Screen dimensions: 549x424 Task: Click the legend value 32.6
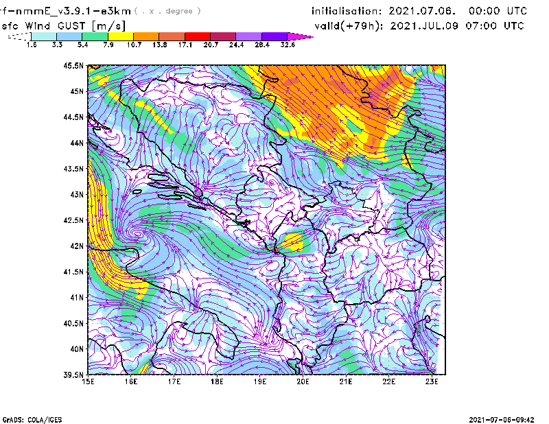288,45
